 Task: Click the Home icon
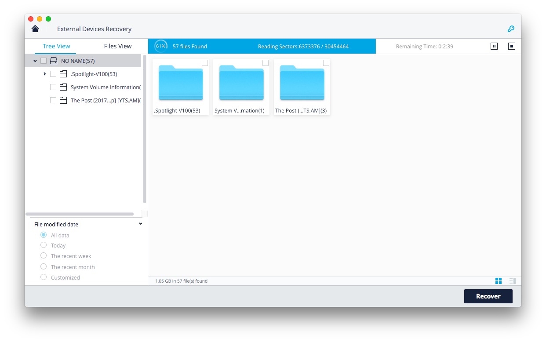(35, 29)
